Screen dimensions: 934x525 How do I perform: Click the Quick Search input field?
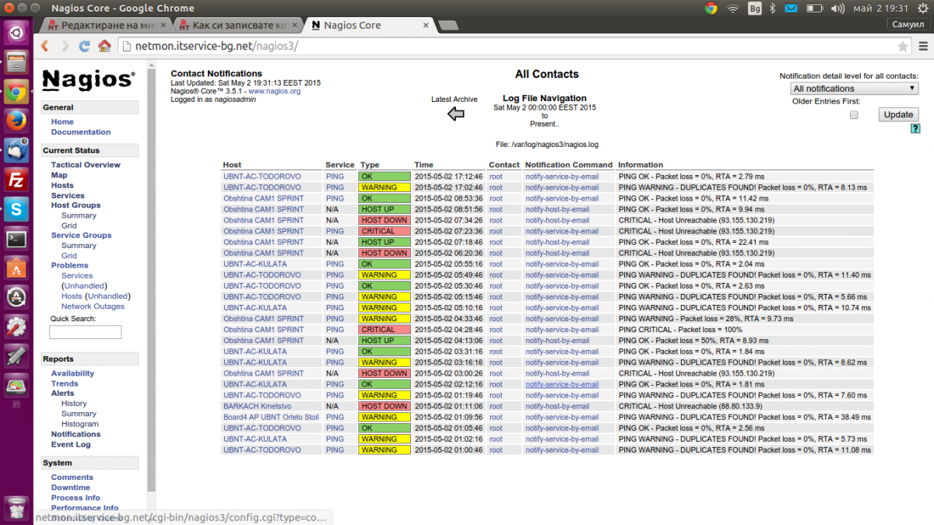click(x=86, y=332)
